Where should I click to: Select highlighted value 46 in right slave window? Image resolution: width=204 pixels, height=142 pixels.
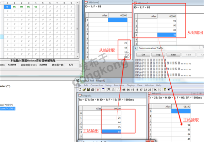167,35
